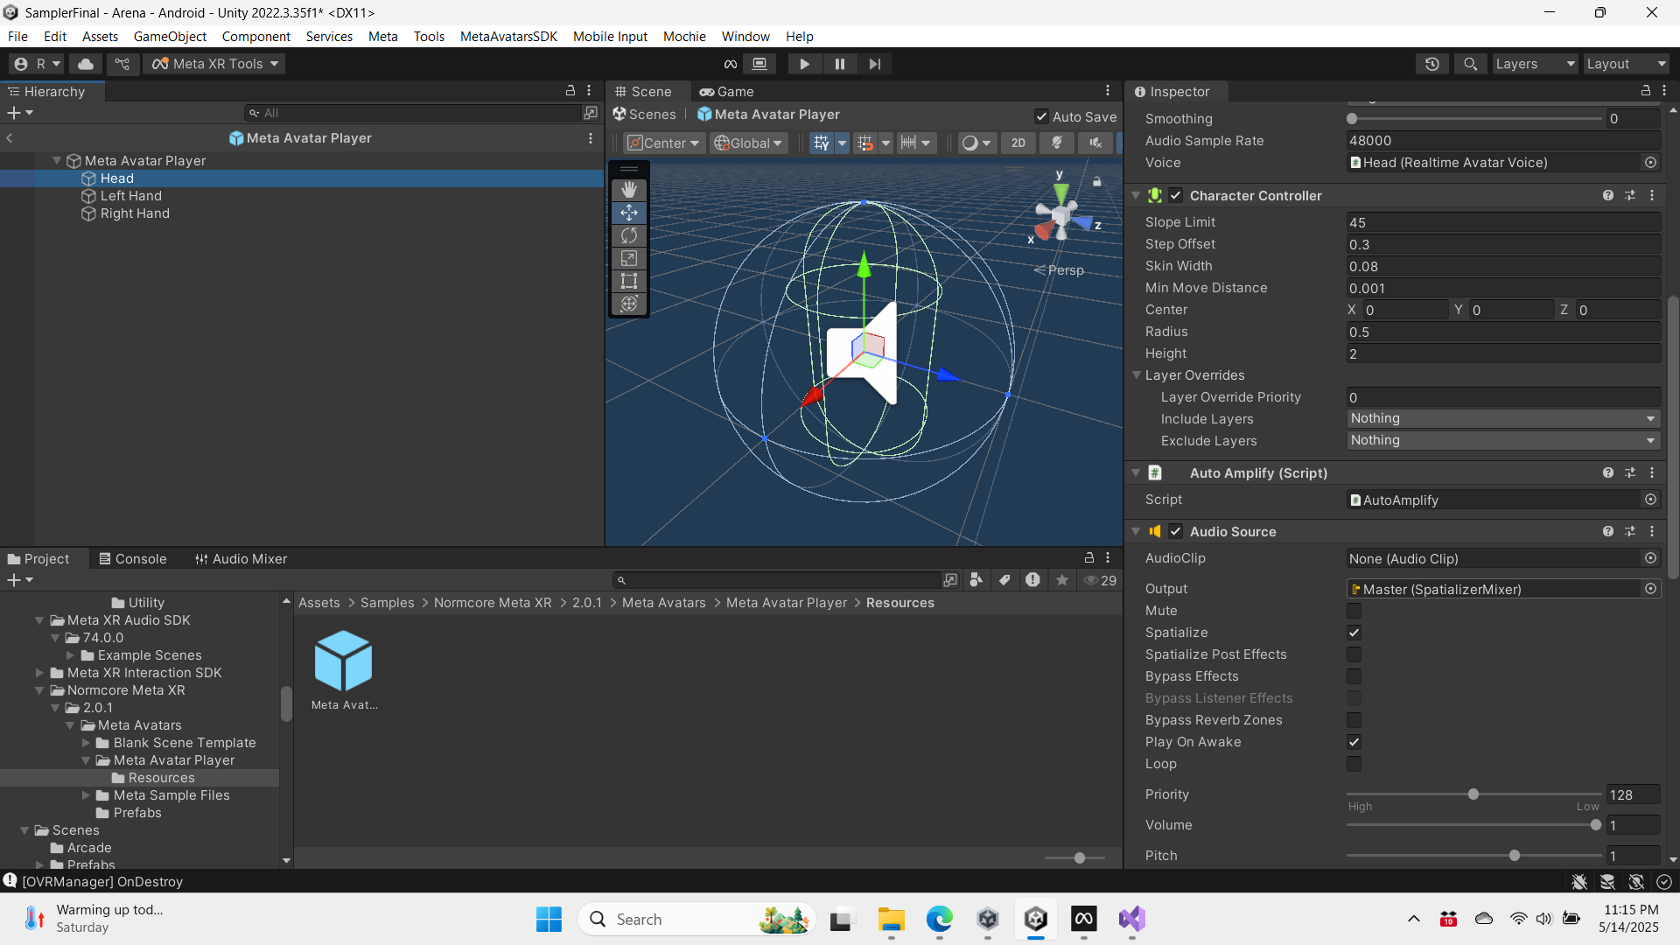The height and width of the screenshot is (945, 1680).
Task: Enable the Loop checkbox
Action: 1354,764
